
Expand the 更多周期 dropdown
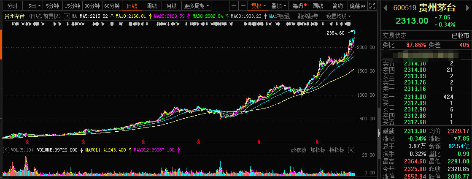pos(197,6)
